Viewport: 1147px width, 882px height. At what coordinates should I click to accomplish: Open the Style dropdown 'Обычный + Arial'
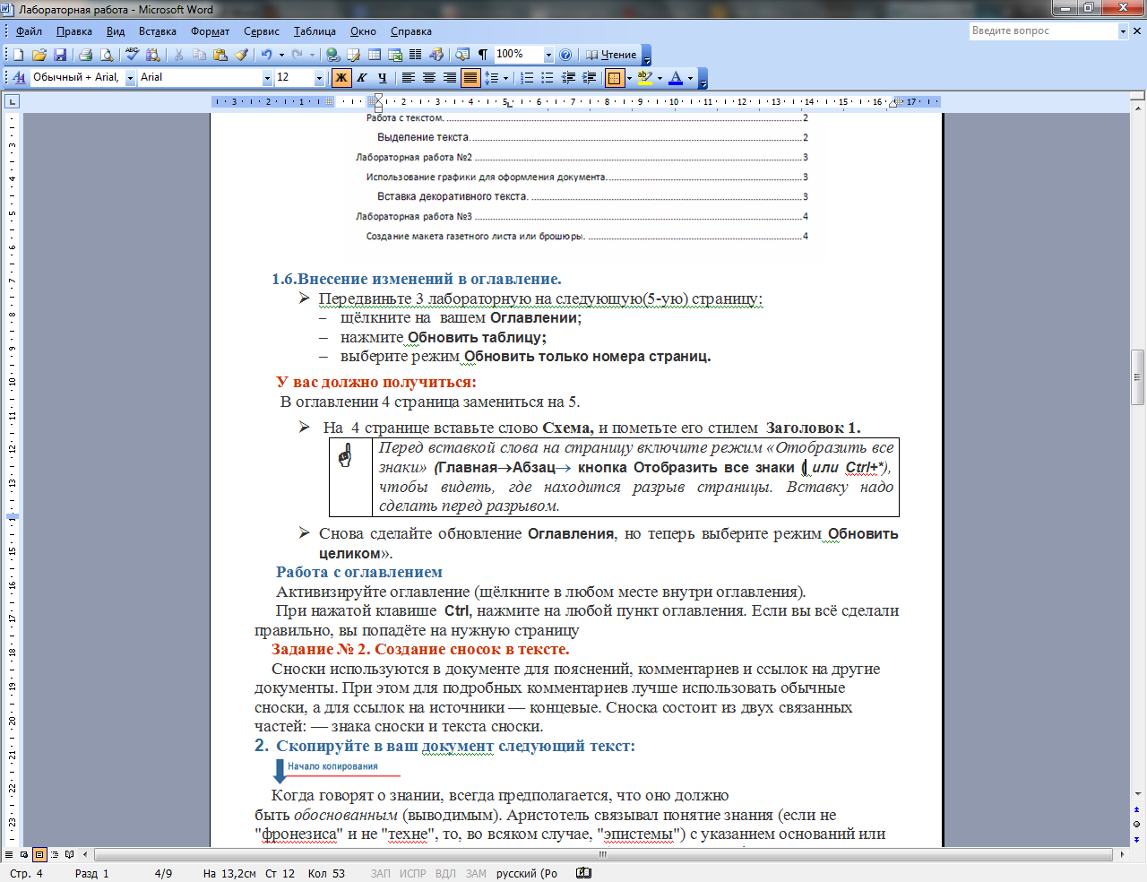click(x=130, y=78)
